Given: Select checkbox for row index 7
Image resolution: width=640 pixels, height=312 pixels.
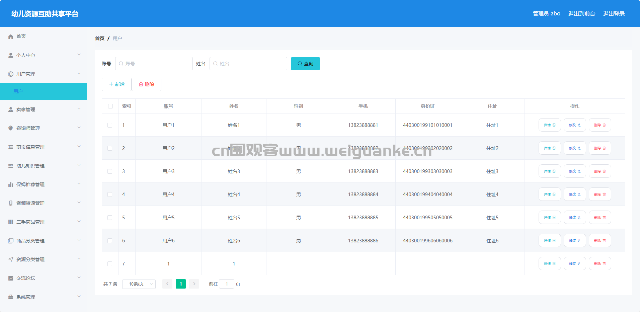Looking at the screenshot, I should click(x=110, y=264).
